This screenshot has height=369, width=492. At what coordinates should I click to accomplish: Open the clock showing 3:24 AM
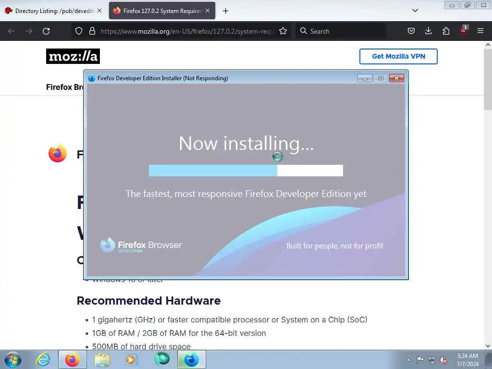(x=467, y=359)
